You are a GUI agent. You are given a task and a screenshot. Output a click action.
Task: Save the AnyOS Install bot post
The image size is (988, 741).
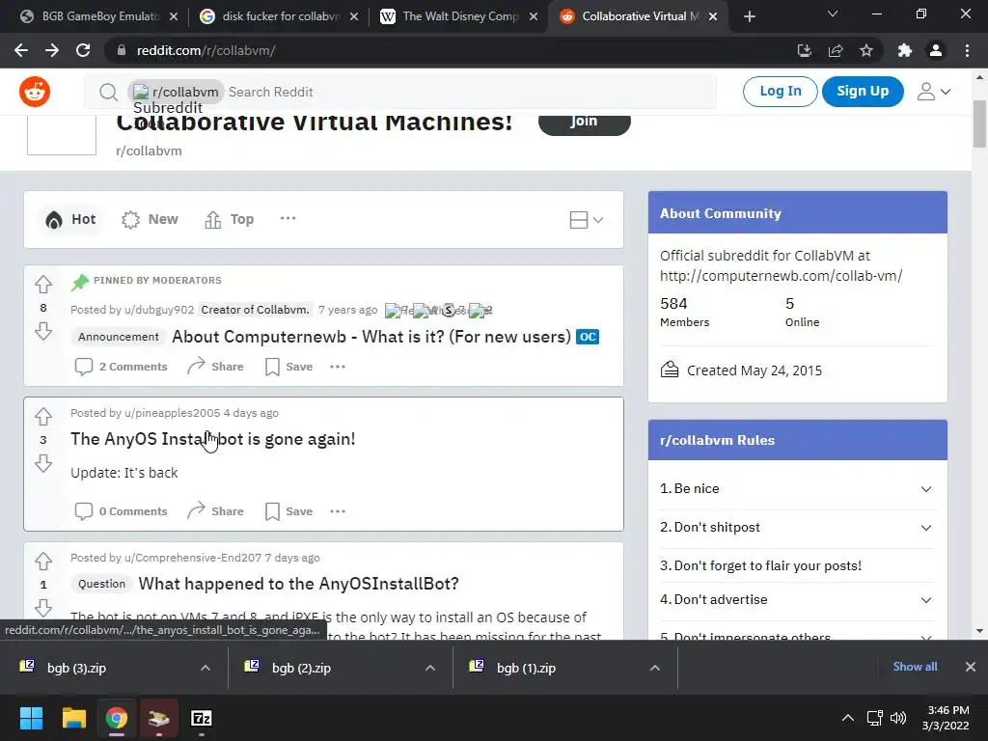click(289, 511)
